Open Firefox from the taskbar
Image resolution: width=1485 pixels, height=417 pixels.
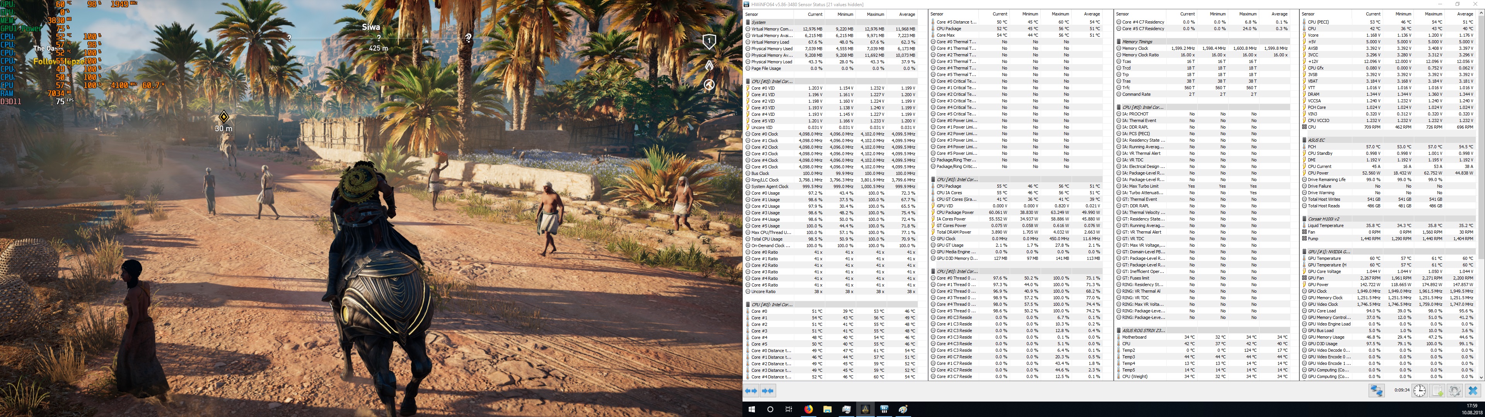(808, 409)
